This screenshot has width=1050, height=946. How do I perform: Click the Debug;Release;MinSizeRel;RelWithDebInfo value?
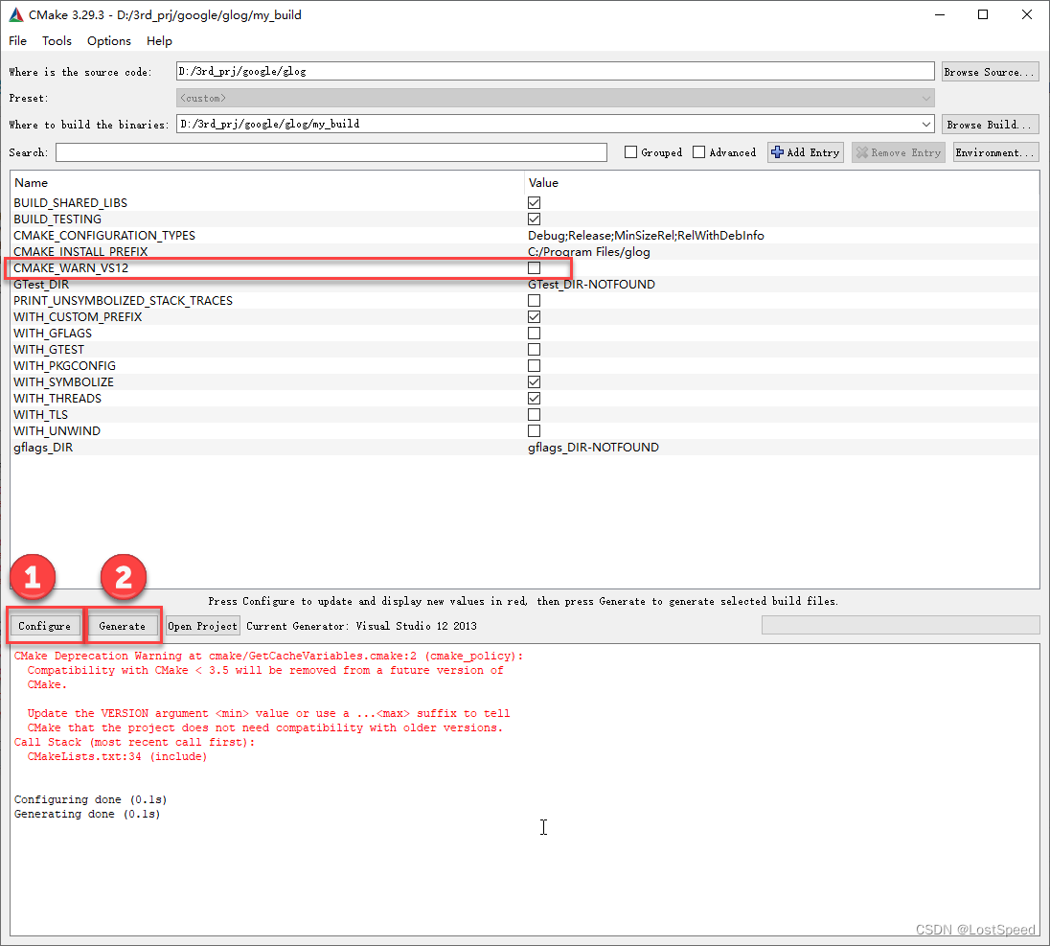(646, 236)
